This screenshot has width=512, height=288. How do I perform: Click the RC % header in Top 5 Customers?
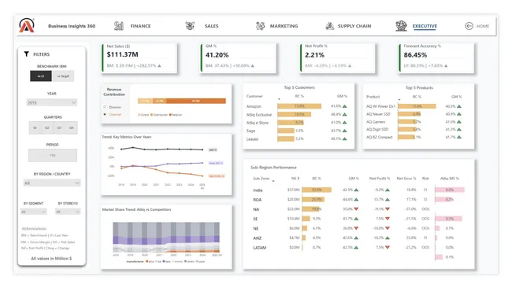point(299,96)
